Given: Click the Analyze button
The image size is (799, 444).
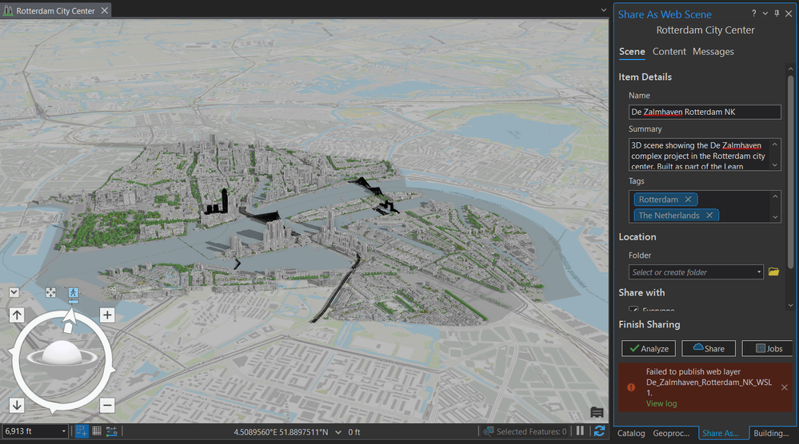Looking at the screenshot, I should tap(649, 348).
